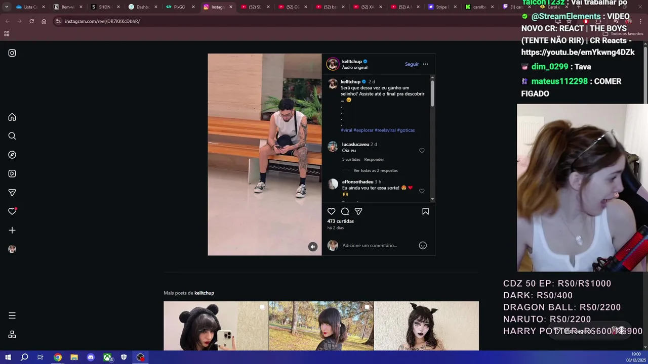Open the tab search dropdown arrow

point(6,7)
